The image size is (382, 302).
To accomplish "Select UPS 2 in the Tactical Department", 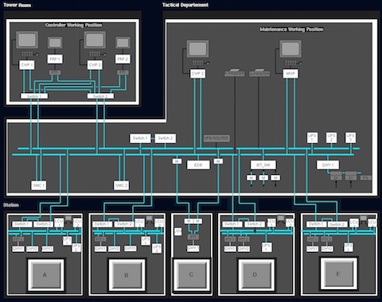I will 331,137.
